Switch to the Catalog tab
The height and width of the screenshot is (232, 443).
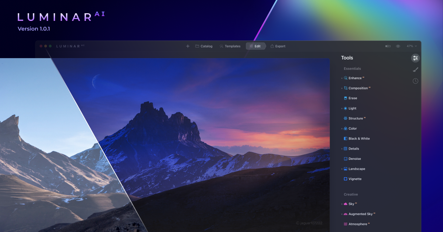(x=204, y=46)
